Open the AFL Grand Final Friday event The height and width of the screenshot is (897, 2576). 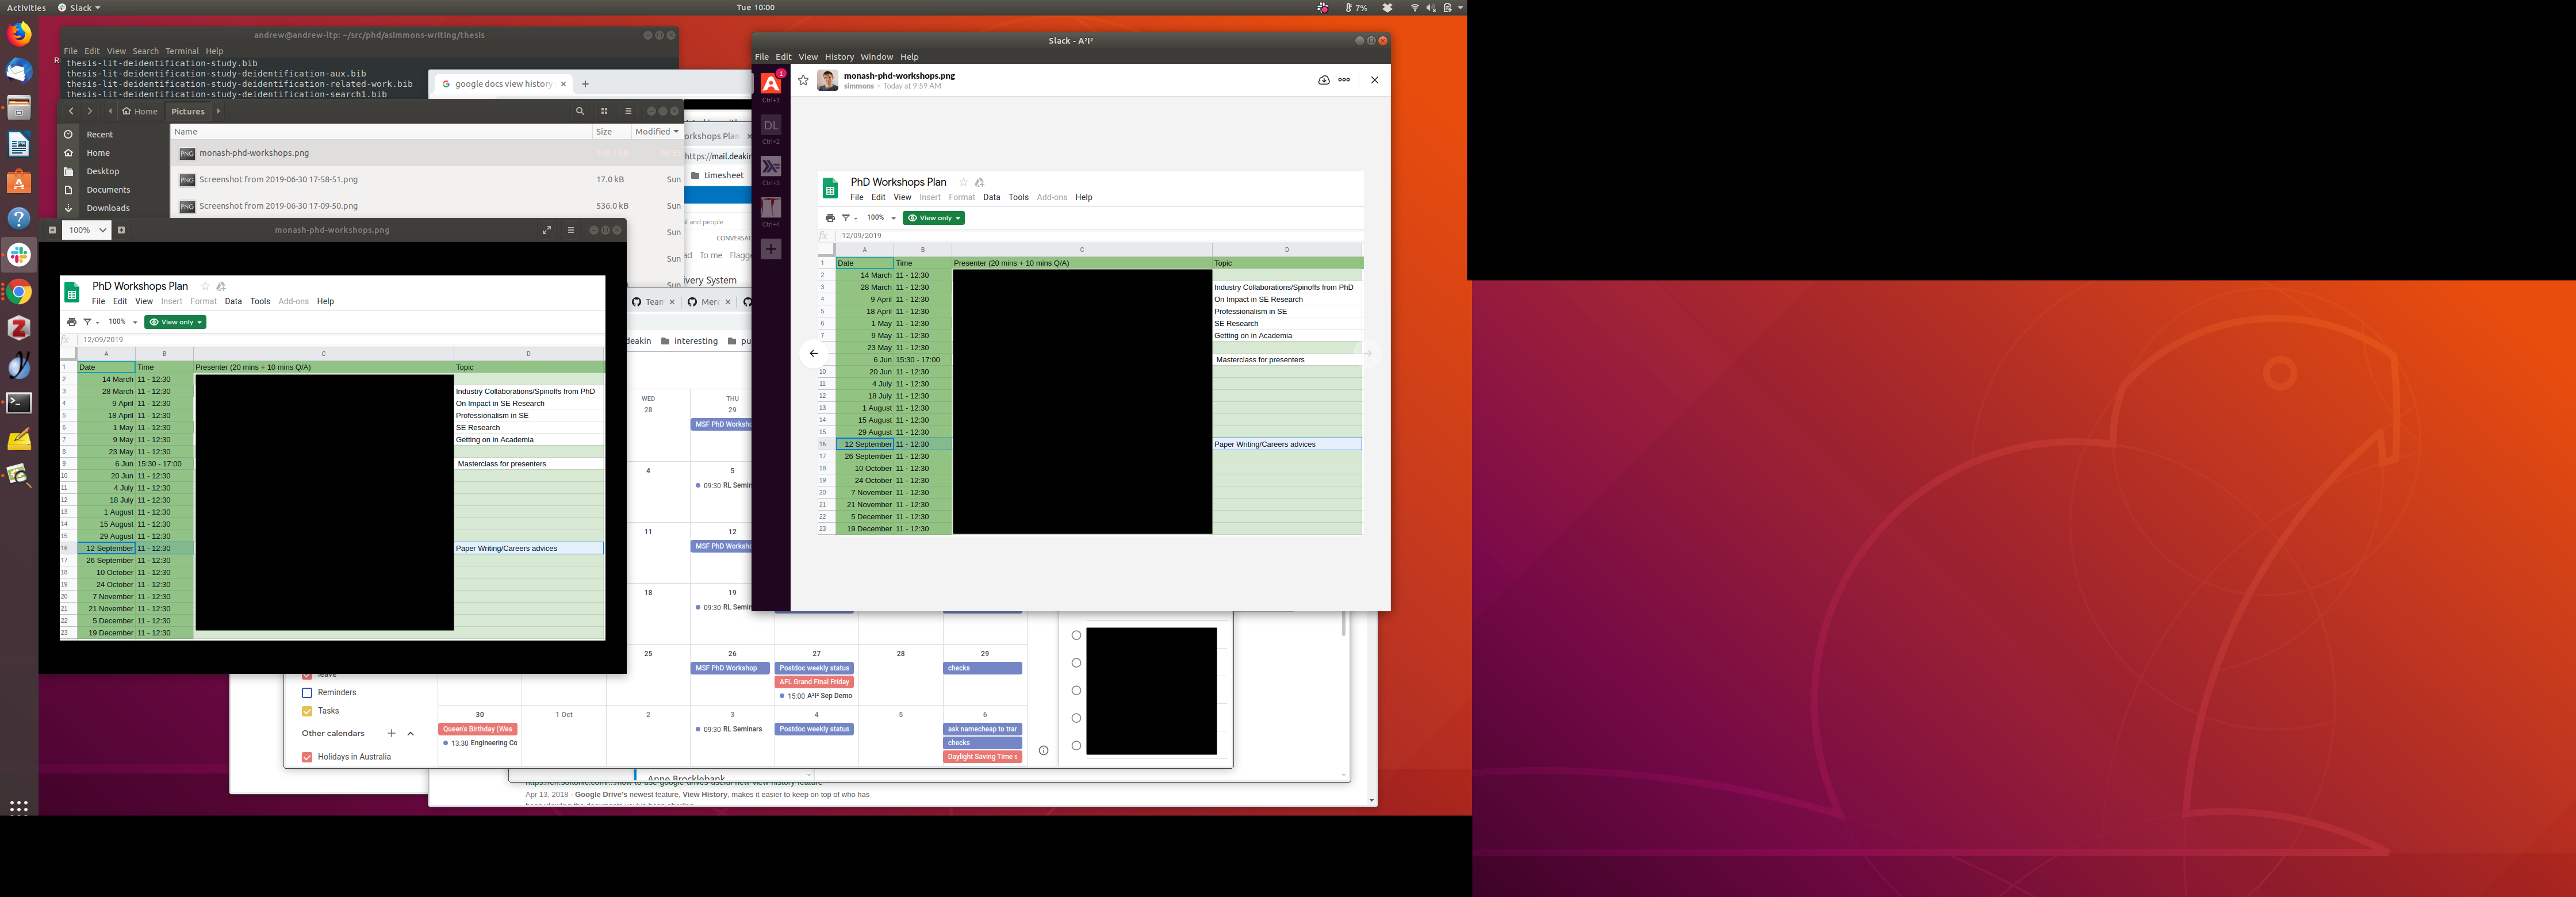pyautogui.click(x=814, y=682)
